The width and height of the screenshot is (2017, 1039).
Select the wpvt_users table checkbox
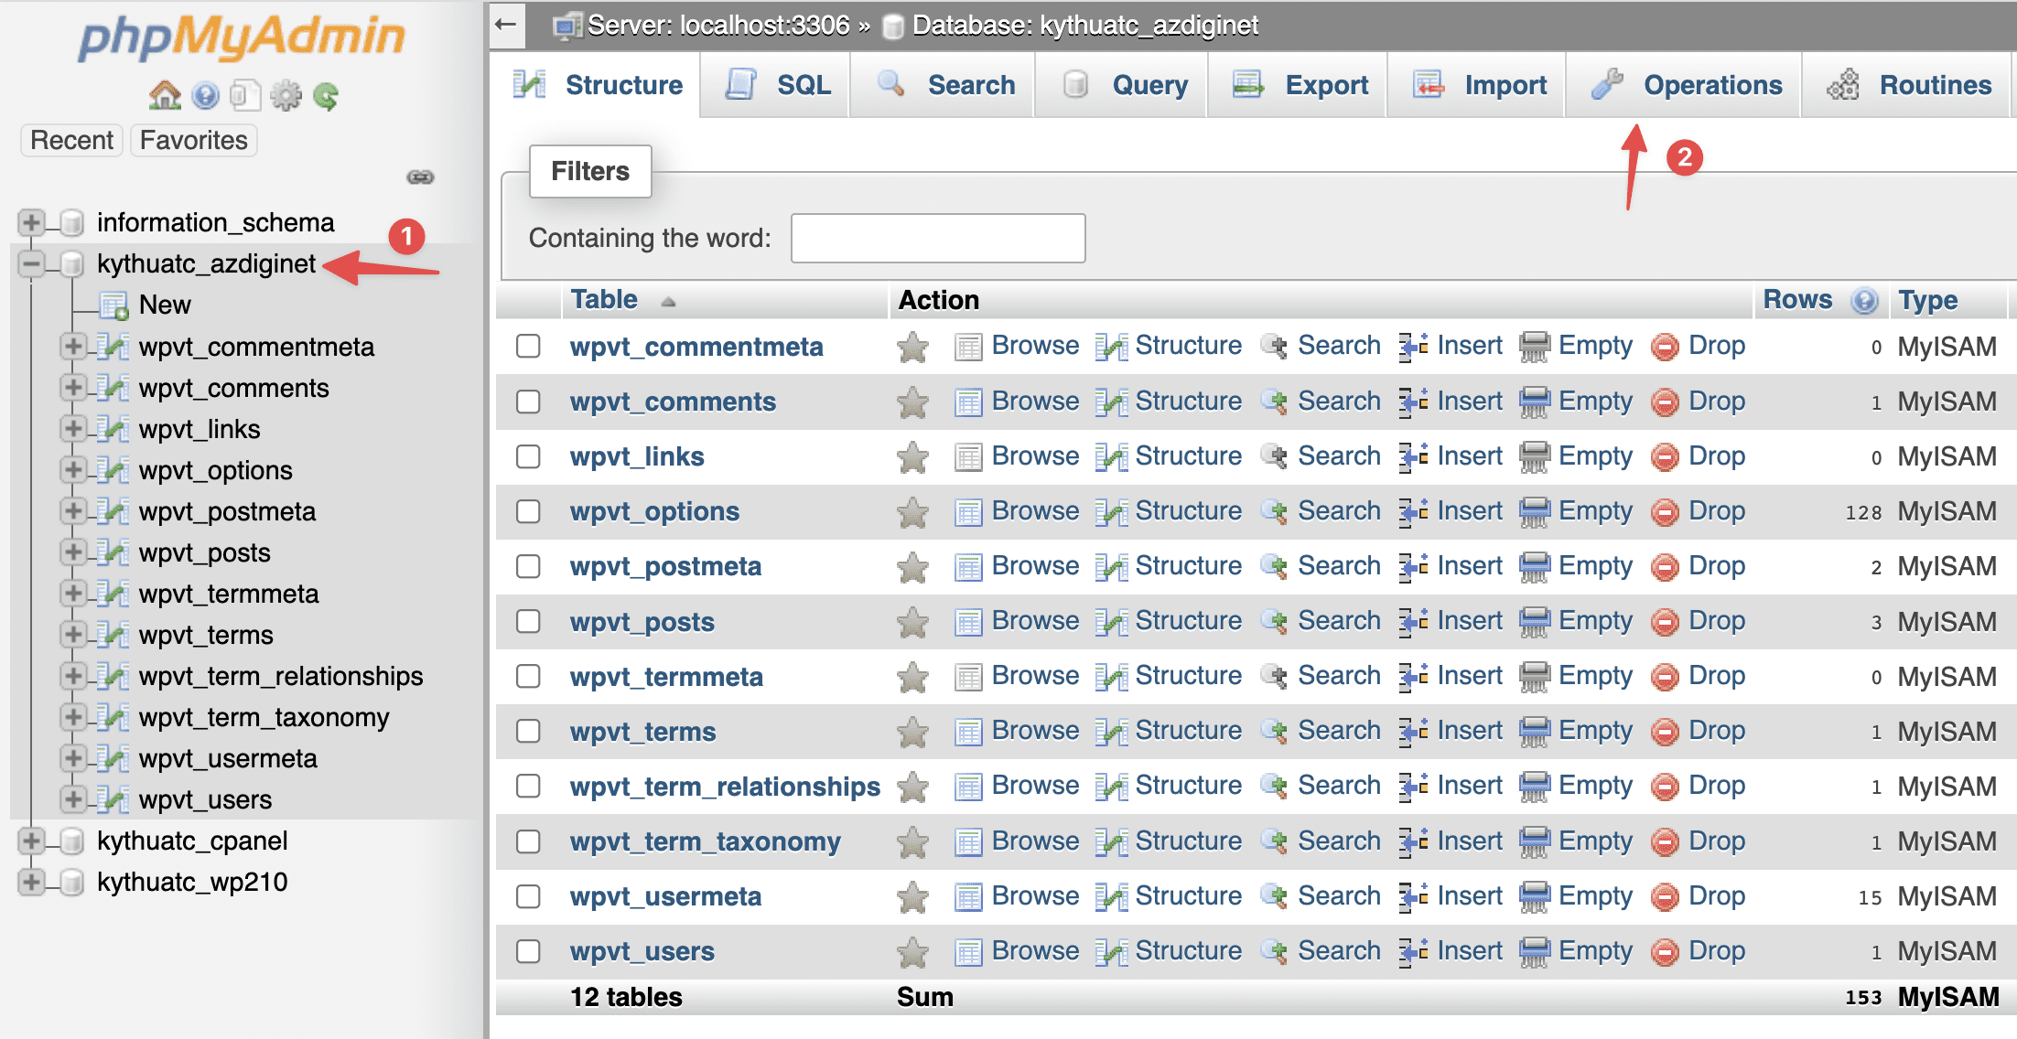(x=528, y=951)
